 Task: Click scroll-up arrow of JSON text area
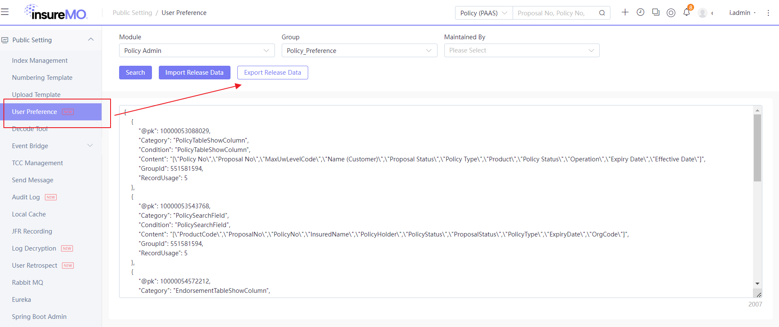pyautogui.click(x=758, y=110)
